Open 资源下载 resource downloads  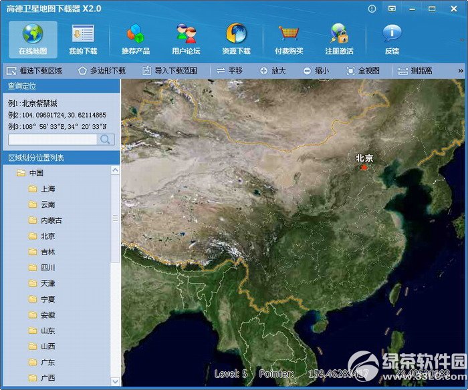[x=236, y=39]
